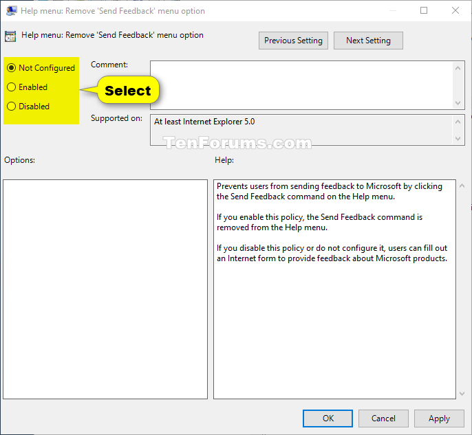472x435 pixels.
Task: Click the title bar window icon
Action: (x=11, y=11)
